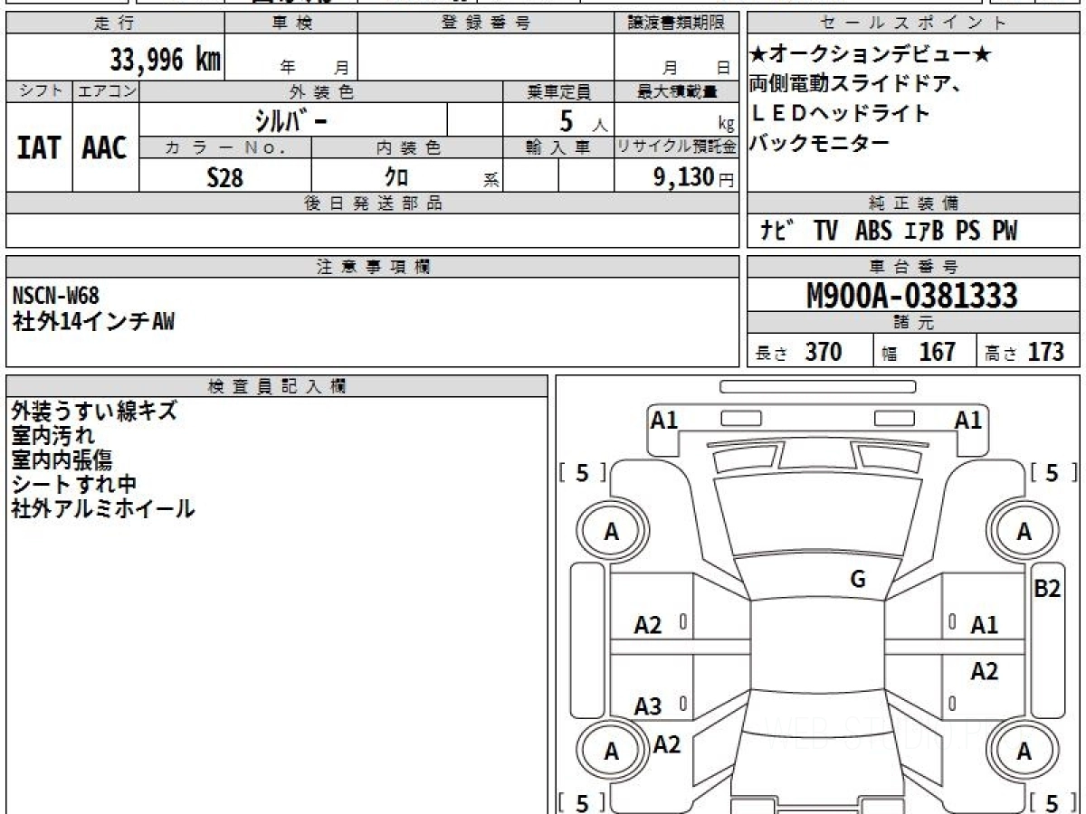Click the note 社外14インチAW

93,320
